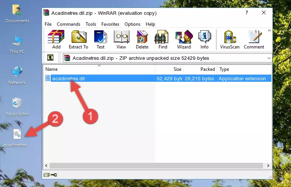Open the Help menu
This screenshot has width=291, height=187.
[x=150, y=24]
